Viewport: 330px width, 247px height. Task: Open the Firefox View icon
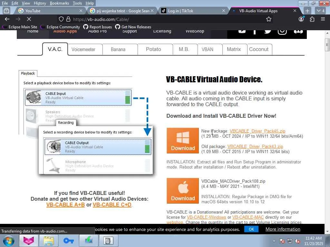tap(6, 11)
